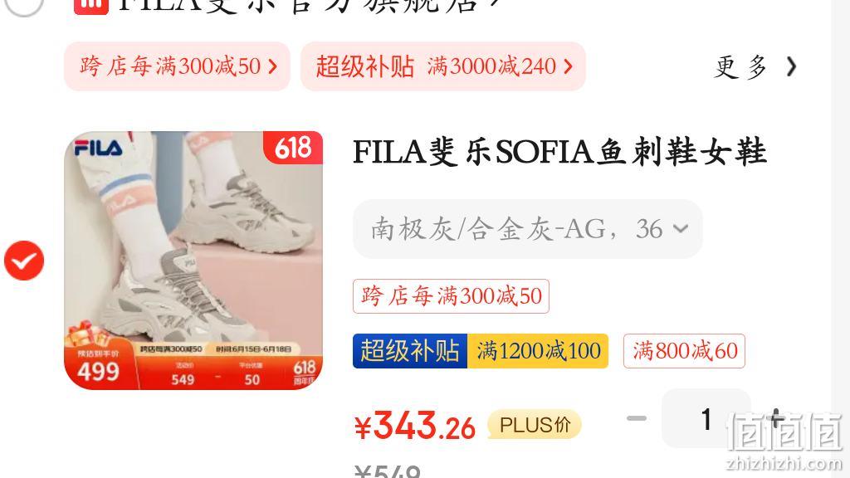Tap the 跨店每满300减50 tag under product

451,296
